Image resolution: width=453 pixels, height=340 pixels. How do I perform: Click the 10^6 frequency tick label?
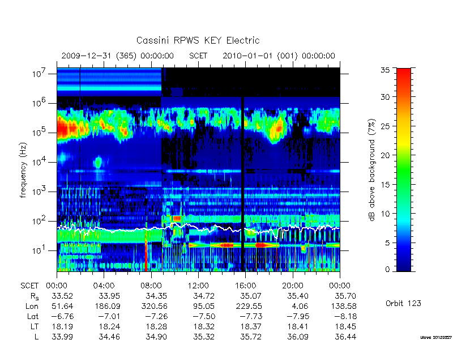pos(40,103)
